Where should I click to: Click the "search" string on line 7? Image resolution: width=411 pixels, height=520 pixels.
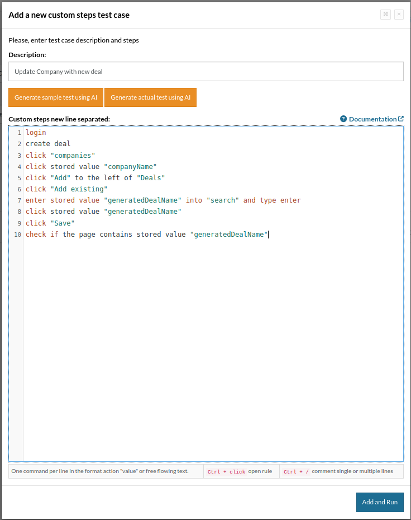223,200
